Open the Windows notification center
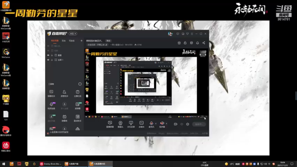 [x=292, y=164]
